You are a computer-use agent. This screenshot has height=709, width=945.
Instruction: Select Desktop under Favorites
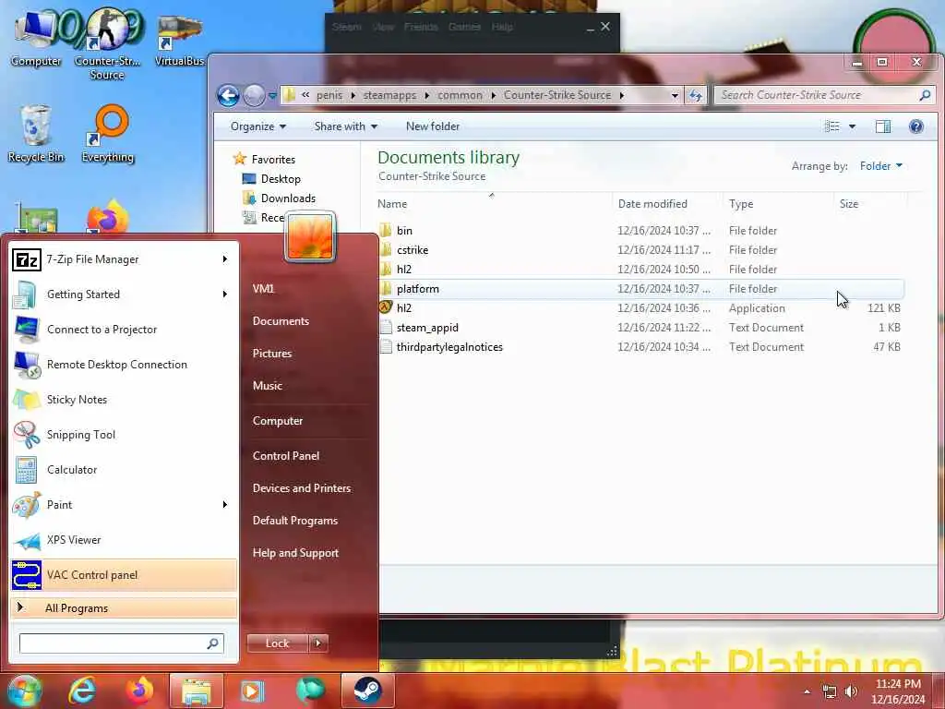point(281,179)
